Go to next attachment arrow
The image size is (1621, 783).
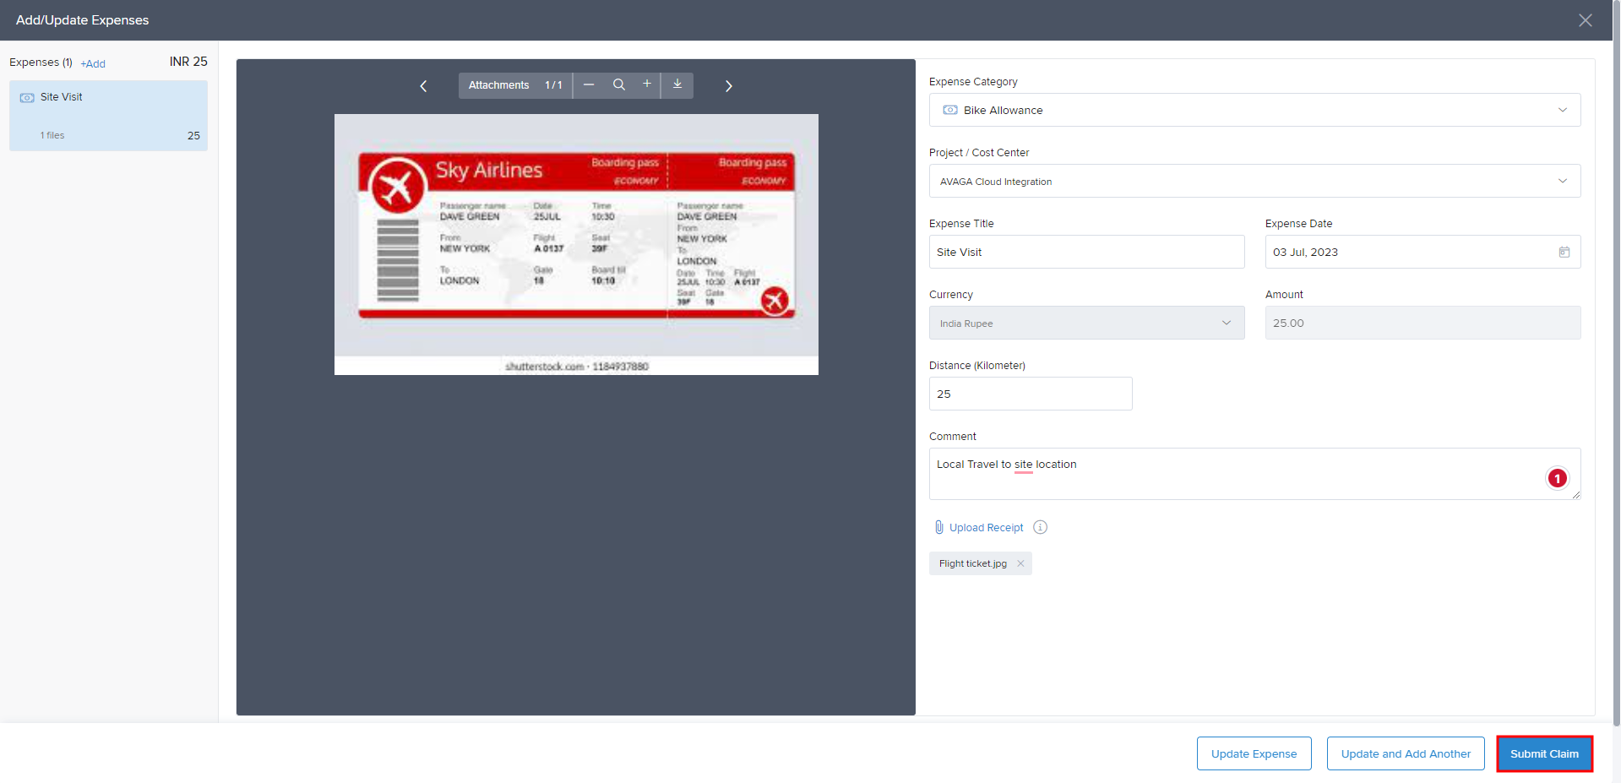coord(728,86)
